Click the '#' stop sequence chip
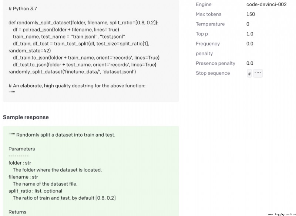 click(249, 73)
